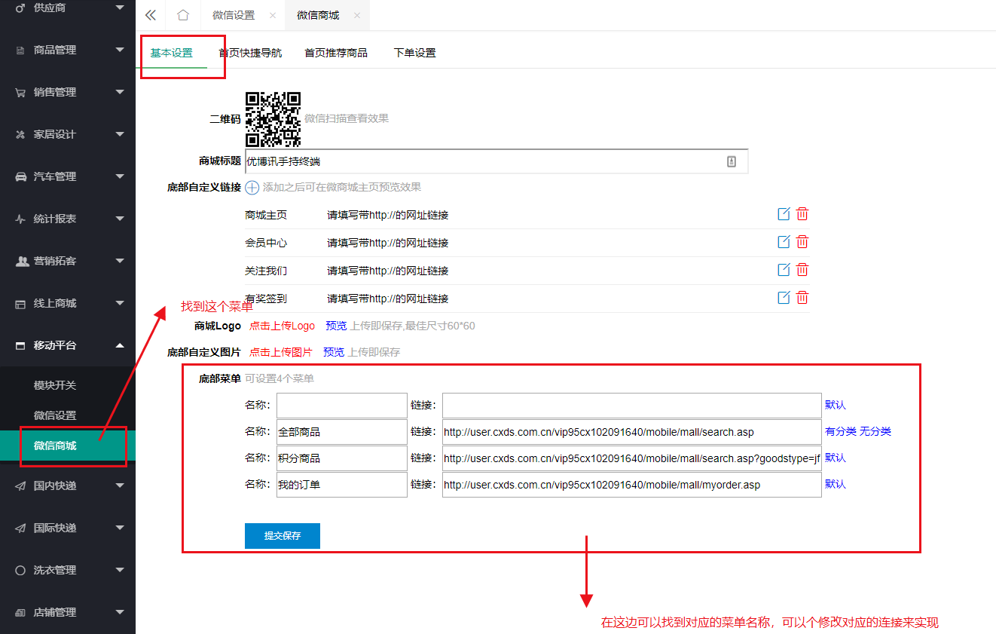Click the circle icon beside 洗衣管理

tap(20, 570)
